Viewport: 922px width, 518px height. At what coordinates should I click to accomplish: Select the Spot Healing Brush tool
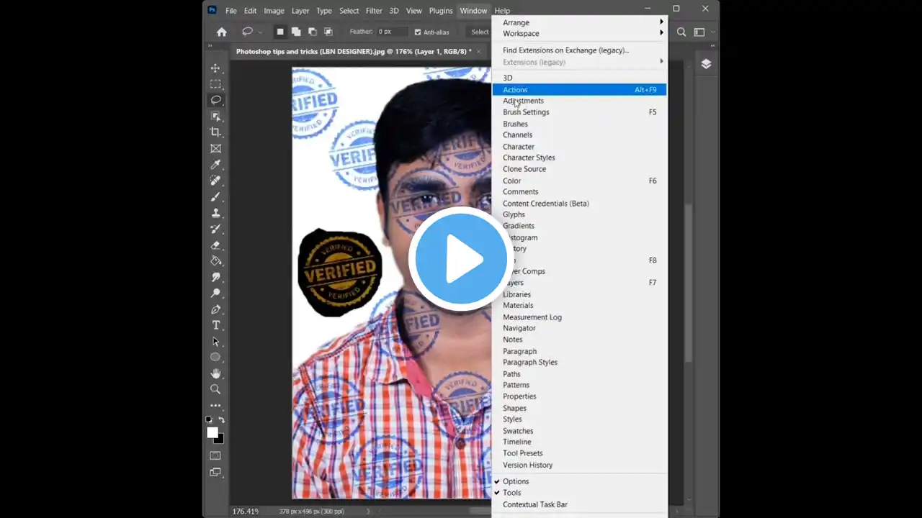tap(215, 181)
